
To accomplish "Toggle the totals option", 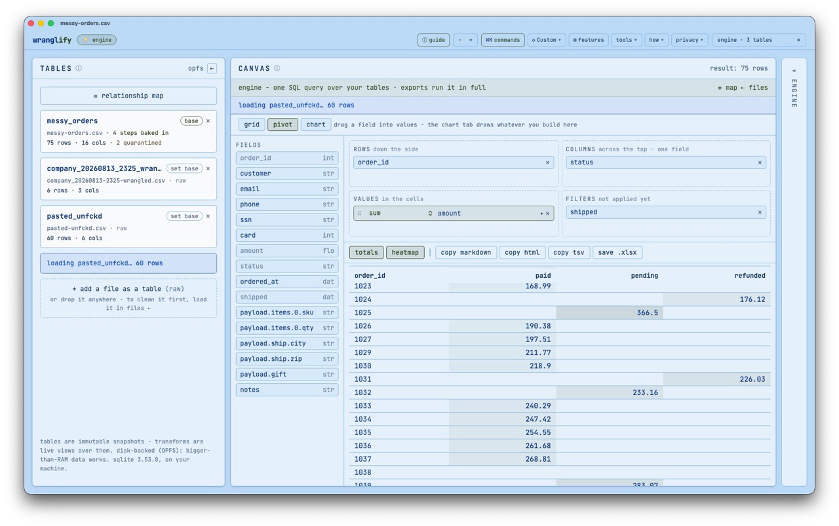I will click(366, 252).
